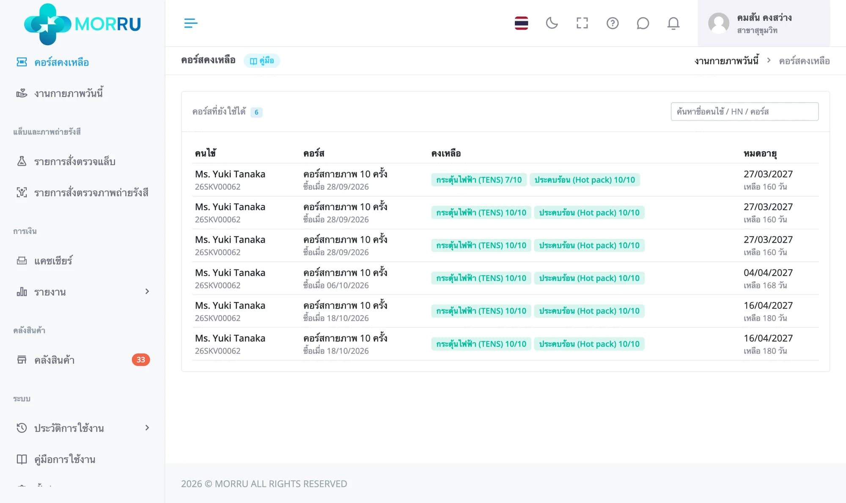
Task: Open รายการสั่งตรวจภาพถ่ายรังสี sidebar item
Action: [x=82, y=193]
